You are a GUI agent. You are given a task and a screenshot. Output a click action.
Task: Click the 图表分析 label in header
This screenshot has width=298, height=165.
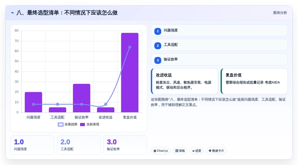coord(280,13)
